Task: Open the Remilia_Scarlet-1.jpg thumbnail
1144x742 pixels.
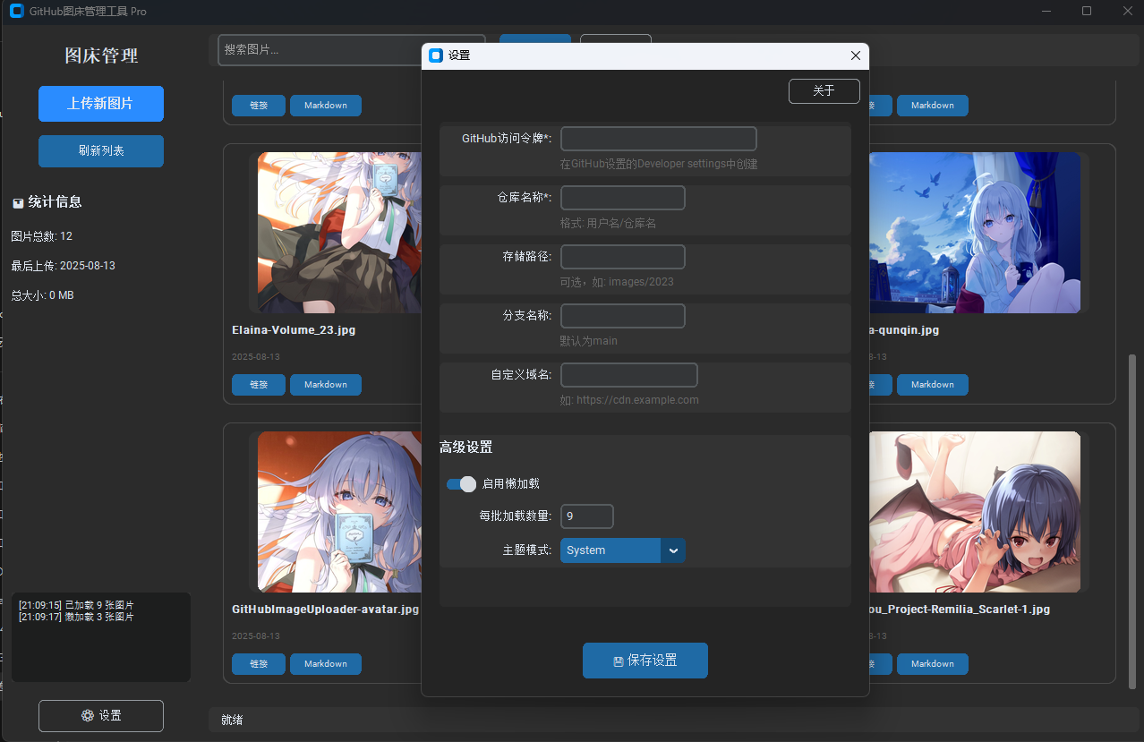Action: tap(975, 512)
